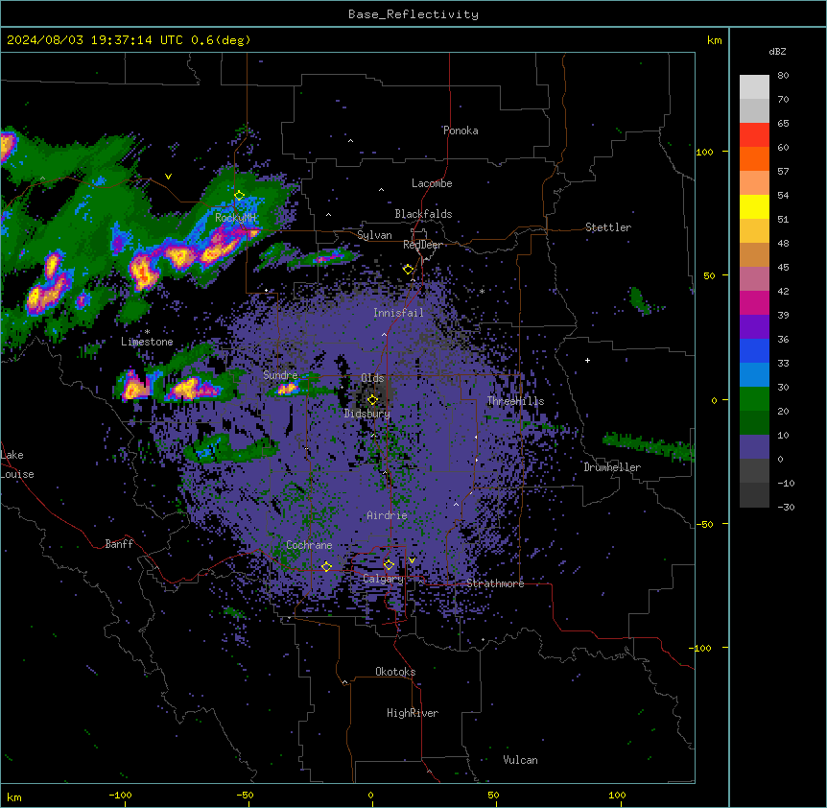Click the Limestone label
The width and height of the screenshot is (827, 808).
tap(147, 342)
